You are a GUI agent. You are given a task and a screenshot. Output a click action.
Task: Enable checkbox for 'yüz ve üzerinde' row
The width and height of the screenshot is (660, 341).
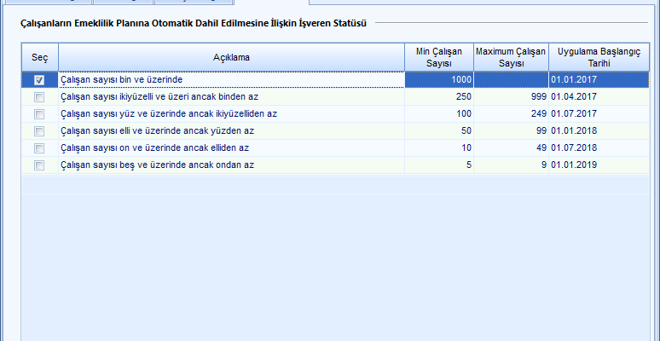click(x=39, y=114)
